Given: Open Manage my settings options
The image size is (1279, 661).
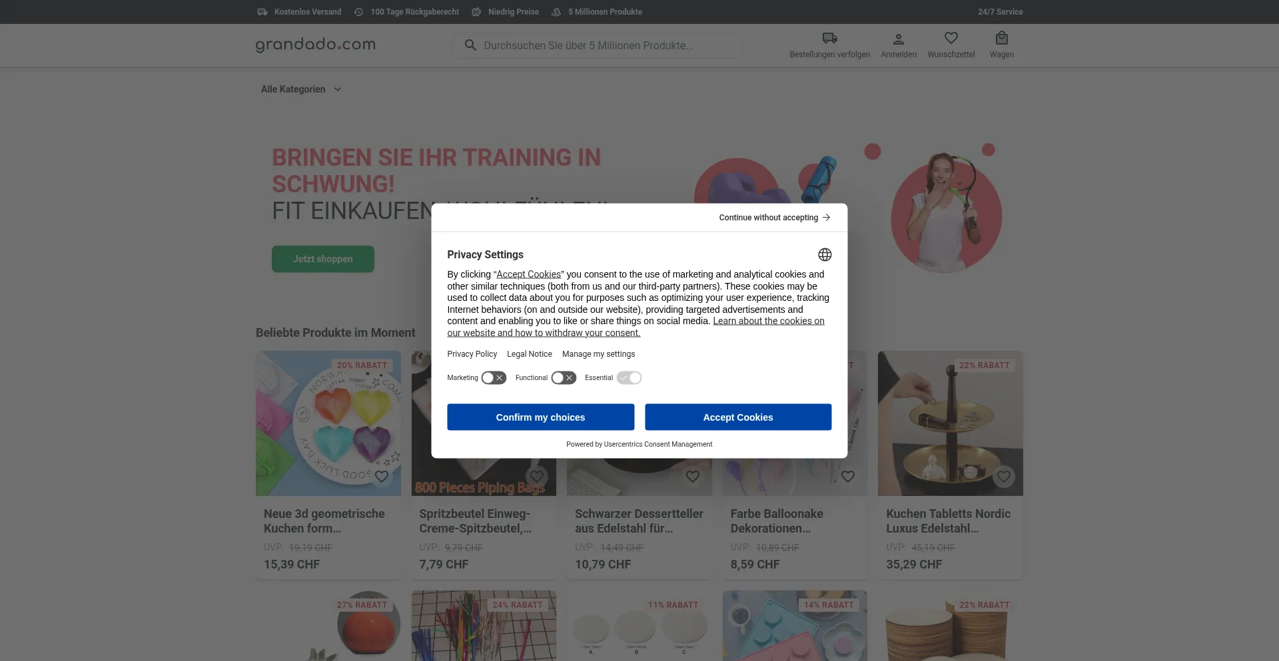Looking at the screenshot, I should (x=598, y=354).
